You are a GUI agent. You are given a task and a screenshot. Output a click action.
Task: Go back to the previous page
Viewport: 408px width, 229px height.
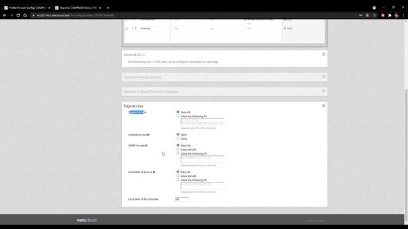point(4,15)
